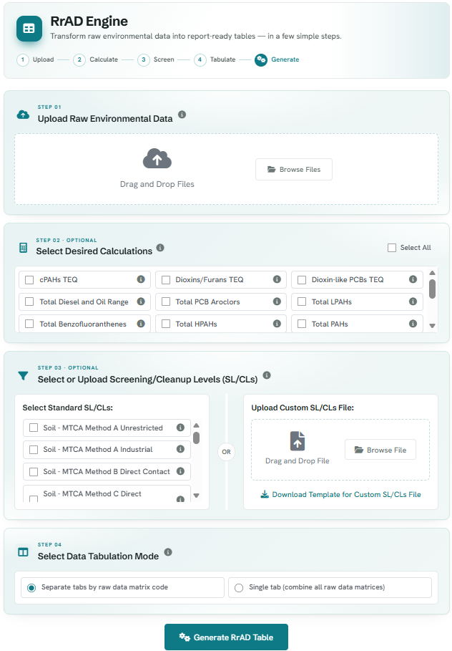Viewport: 452px width, 651px height.
Task: Download Template for Custom SL/CLs File
Action: coord(340,494)
